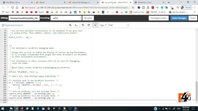198x111 pixels.
Task: Open the Yogesh bookmark
Action: [39, 12]
